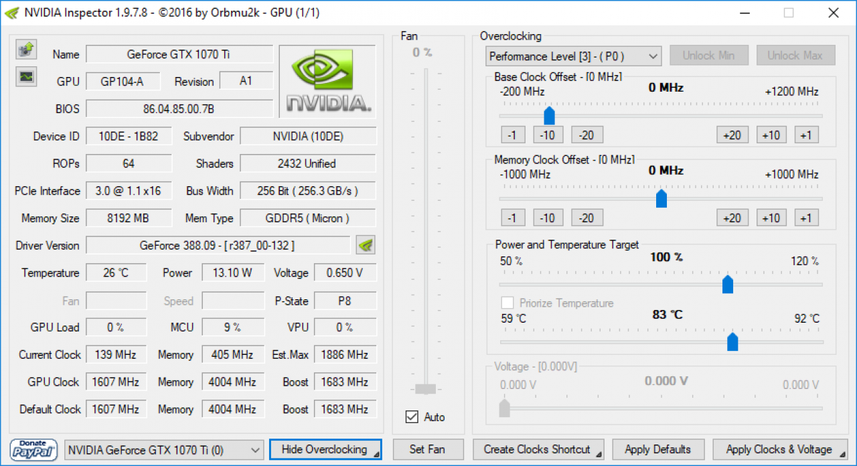Click the NVIDIA logo image
Viewport: 857px width, 466px height.
(327, 82)
